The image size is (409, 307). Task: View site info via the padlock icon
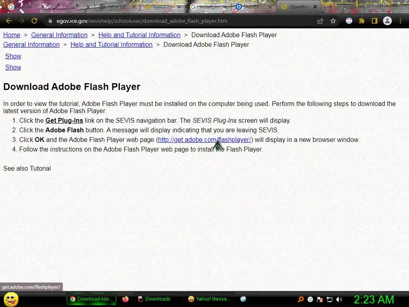click(x=50, y=21)
